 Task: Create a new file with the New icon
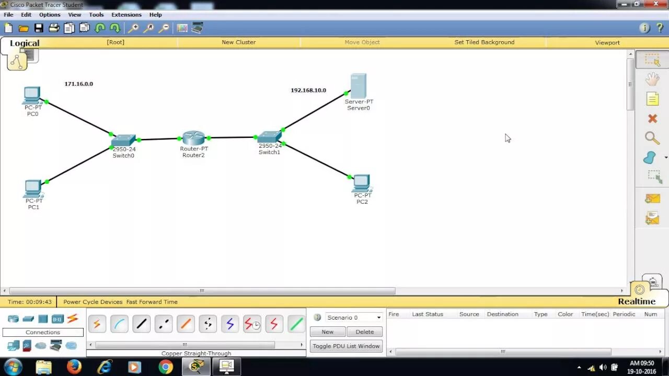(x=8, y=28)
